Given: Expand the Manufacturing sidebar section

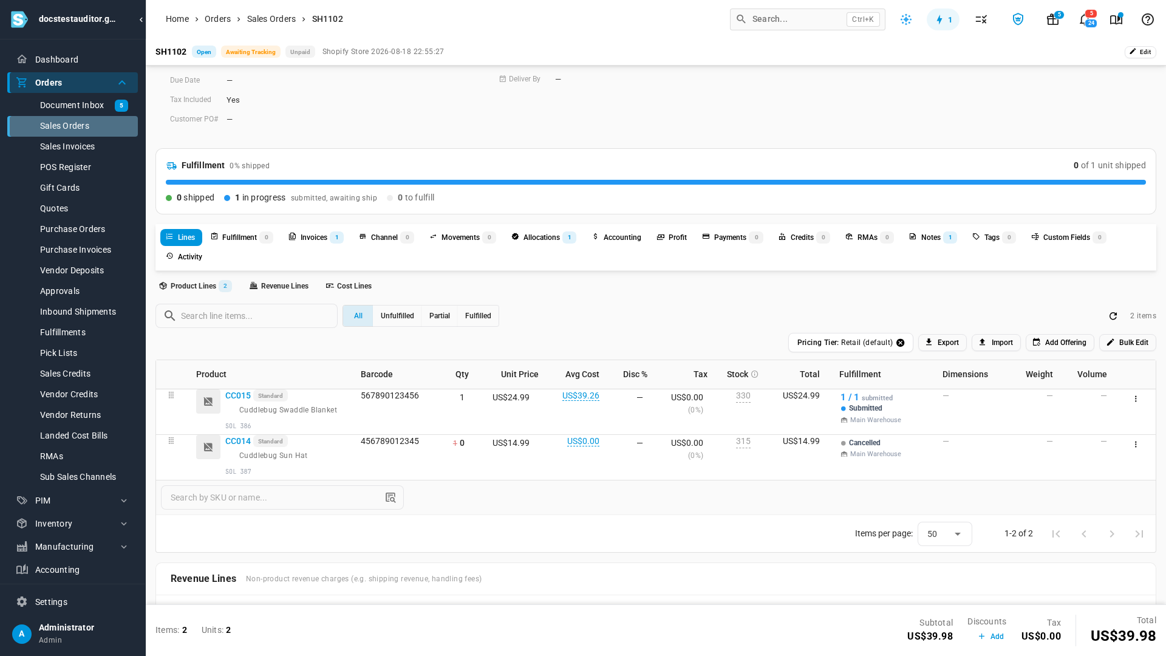Looking at the screenshot, I should tap(124, 547).
